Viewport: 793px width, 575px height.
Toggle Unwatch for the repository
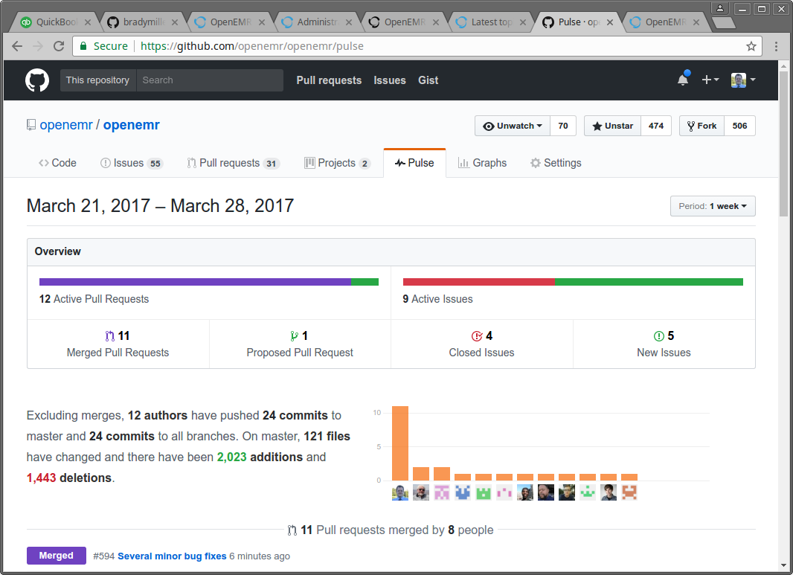(513, 126)
